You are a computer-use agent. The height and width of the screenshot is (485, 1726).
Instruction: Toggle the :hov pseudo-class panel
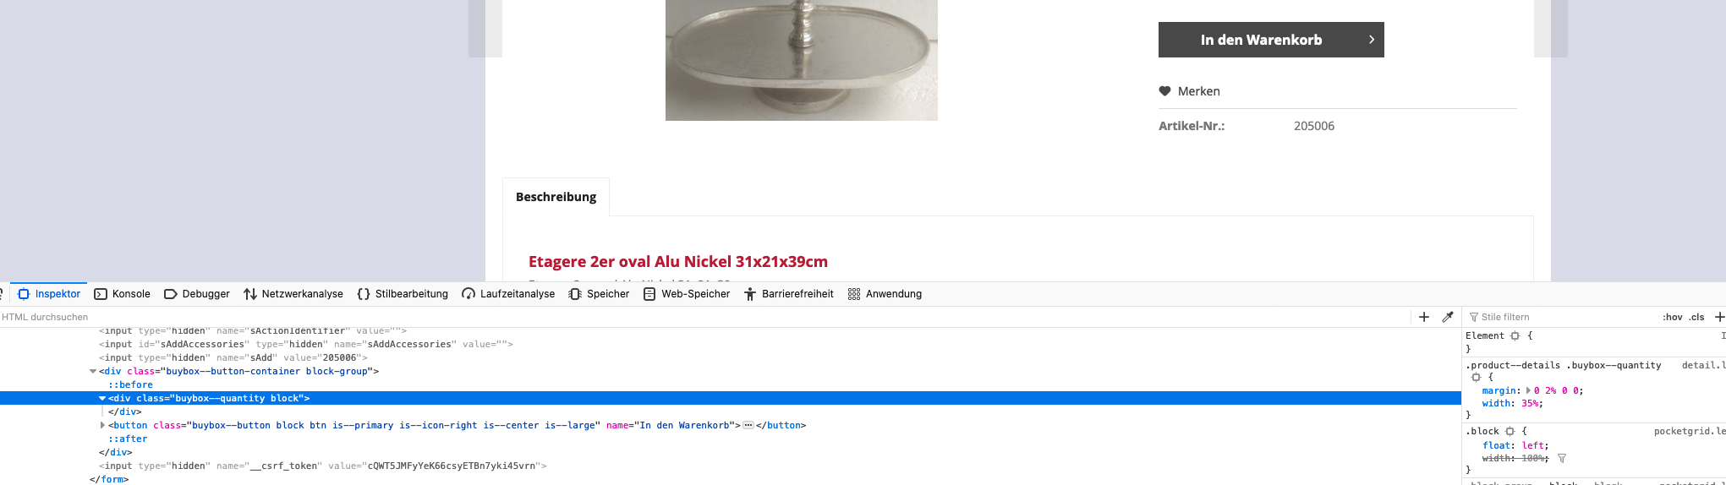click(1672, 317)
